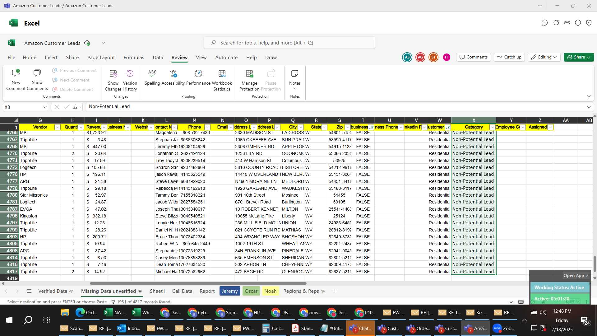597x336 pixels.
Task: Click the horizontal scrollbar thumb
Action: pyautogui.click(x=198, y=283)
